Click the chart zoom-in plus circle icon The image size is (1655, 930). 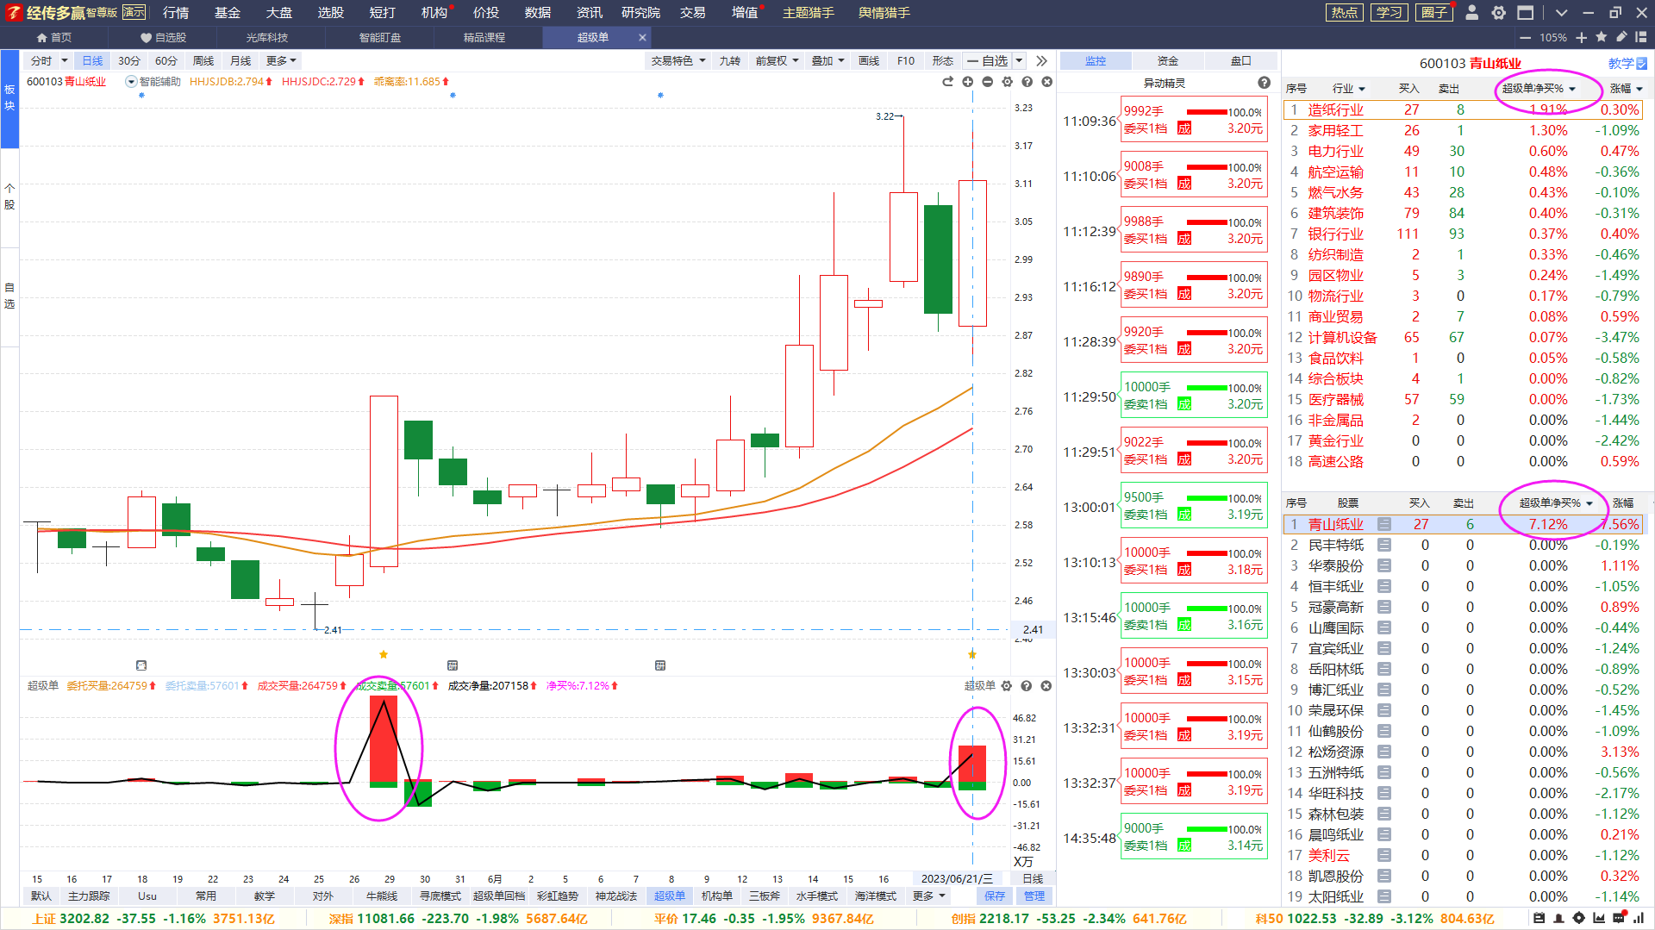point(968,82)
